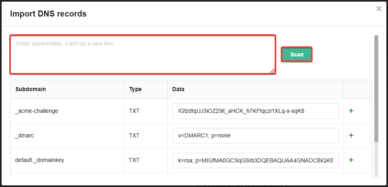Click the Subdomain column header

pyautogui.click(x=30, y=89)
